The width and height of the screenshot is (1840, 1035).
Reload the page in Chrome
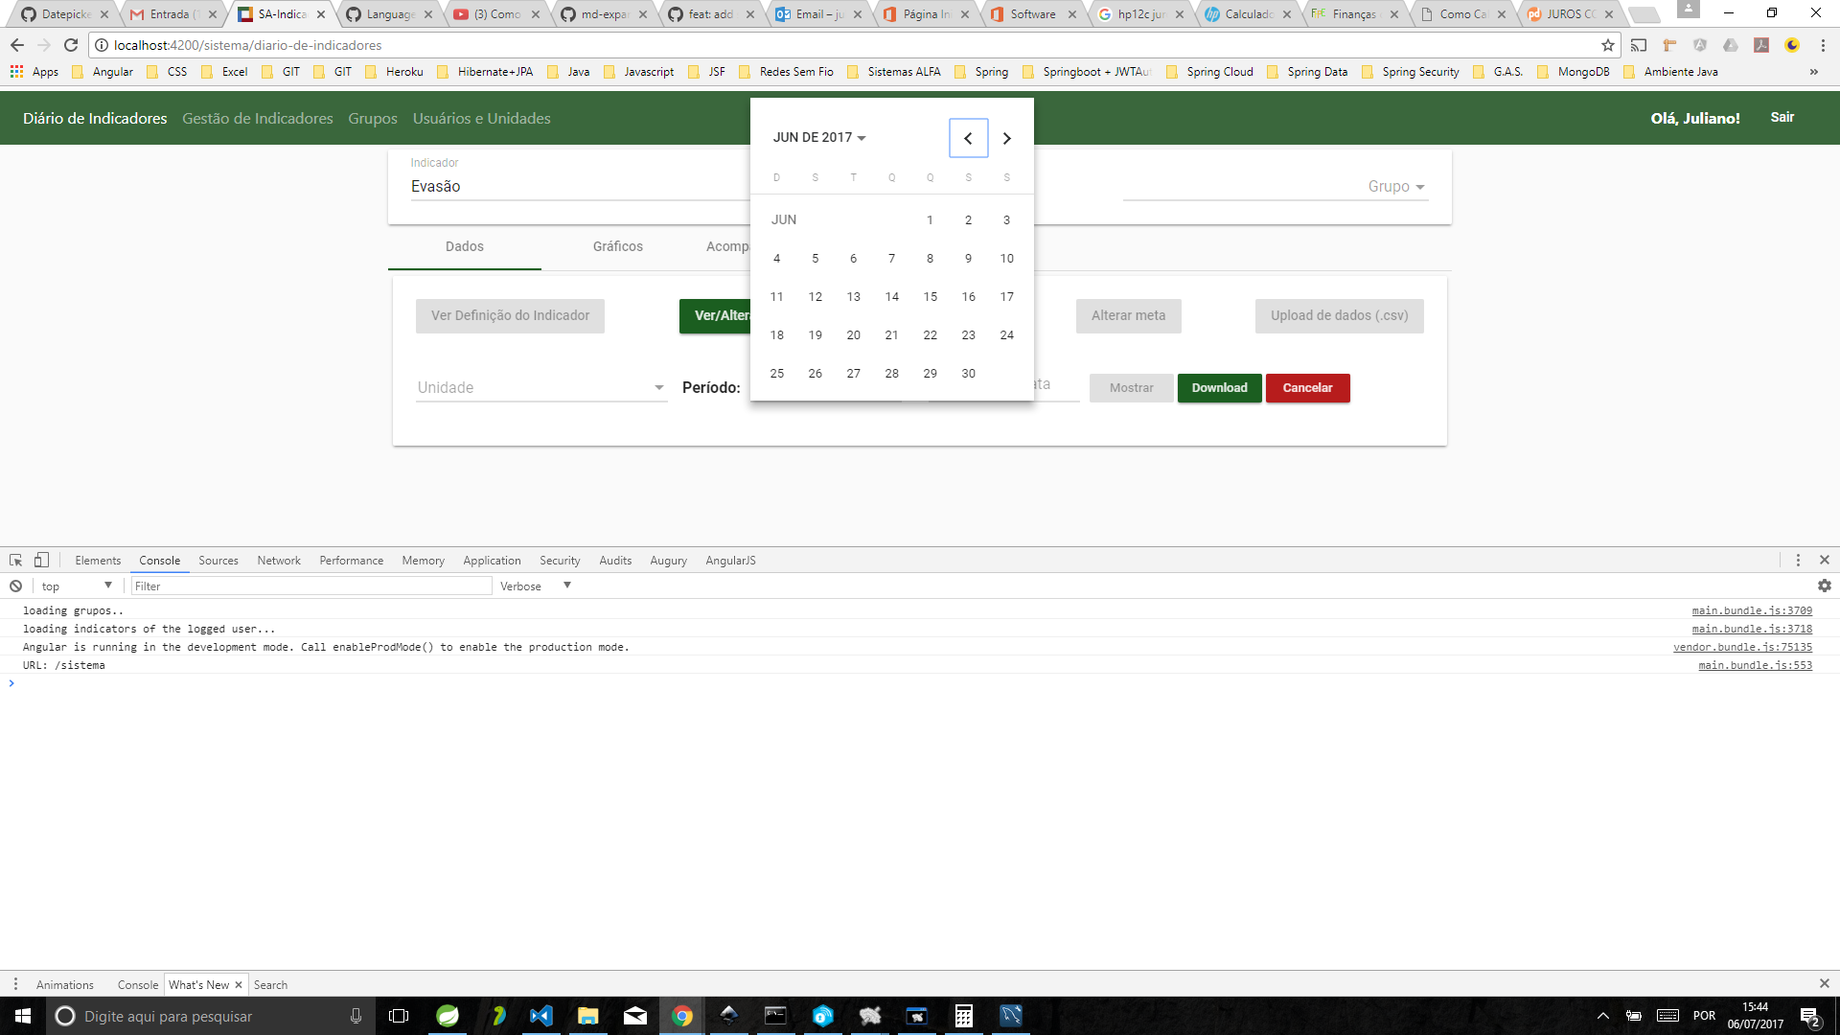71,45
